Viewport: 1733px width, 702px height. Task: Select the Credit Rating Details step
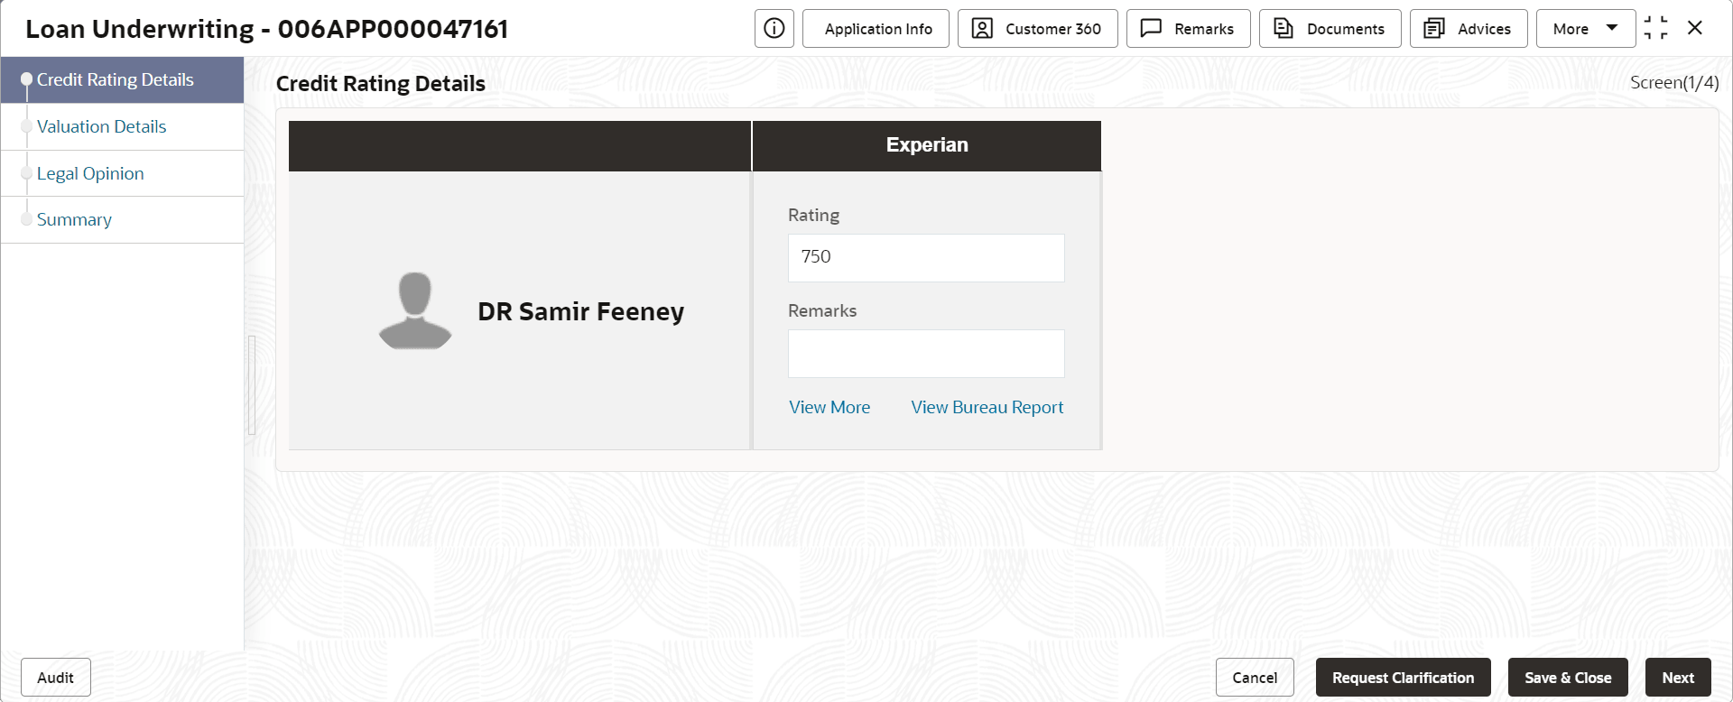pos(115,80)
